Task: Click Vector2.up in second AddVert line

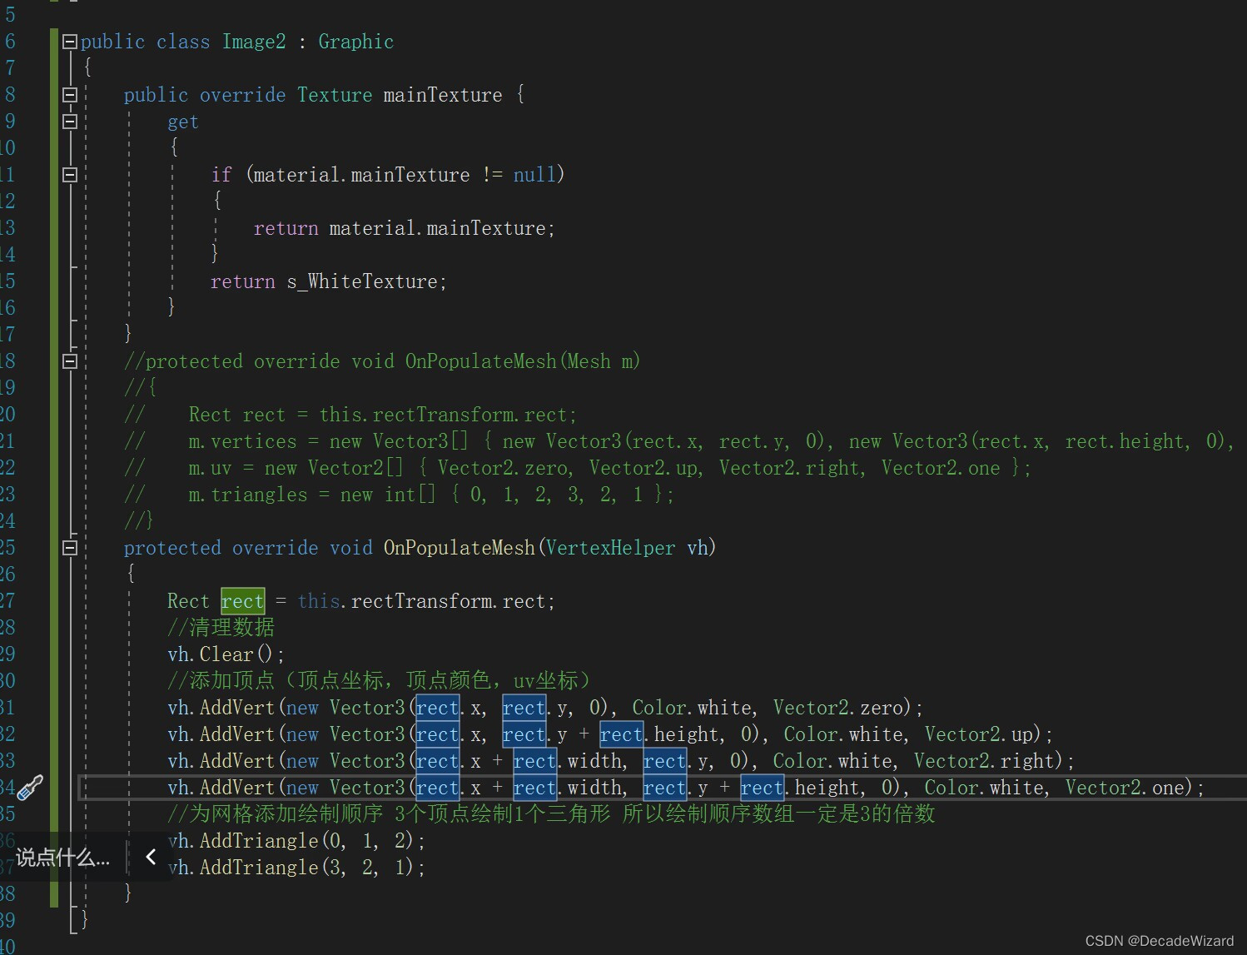Action: point(979,734)
